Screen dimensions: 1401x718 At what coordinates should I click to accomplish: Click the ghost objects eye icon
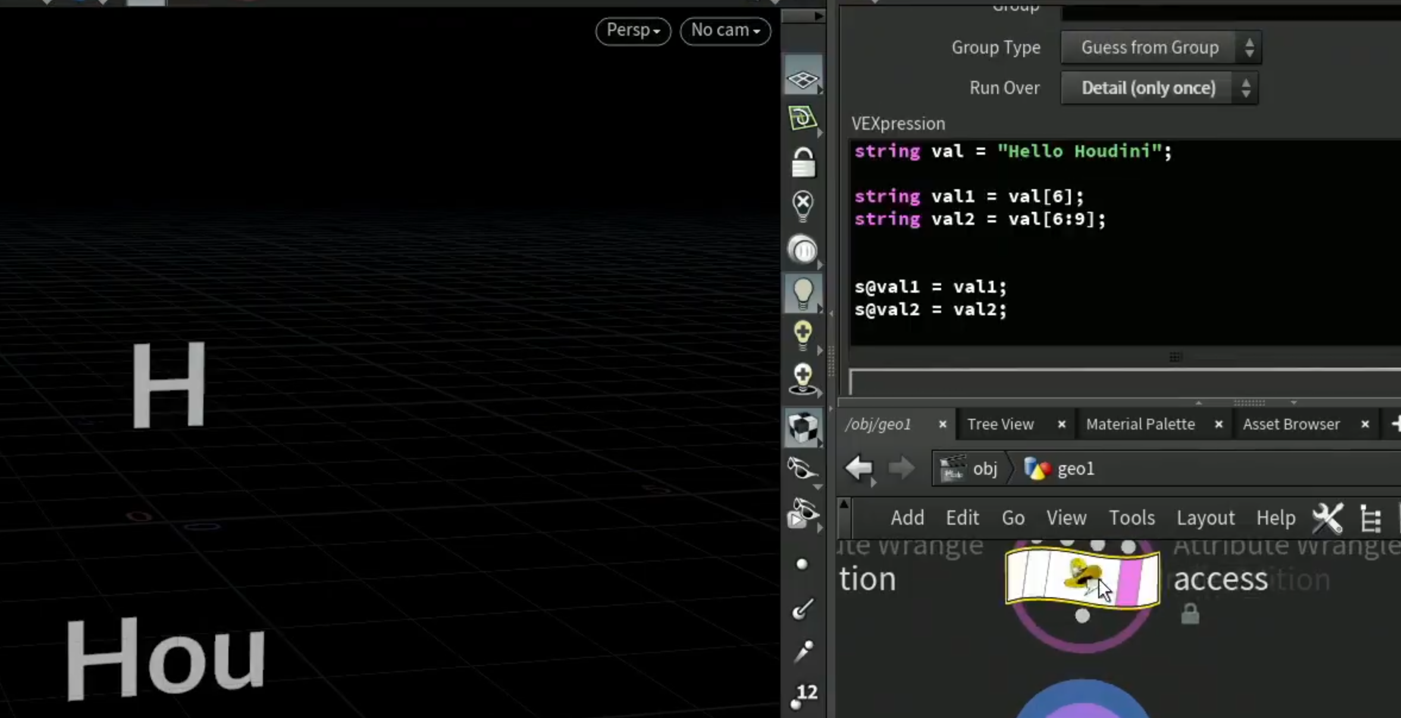pos(803,513)
